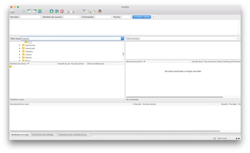Click the Prioridad queue column header
The image size is (250, 153).
click(232, 104)
